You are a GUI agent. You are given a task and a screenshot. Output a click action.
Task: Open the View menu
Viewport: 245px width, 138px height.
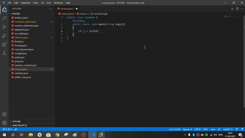click(x=36, y=3)
